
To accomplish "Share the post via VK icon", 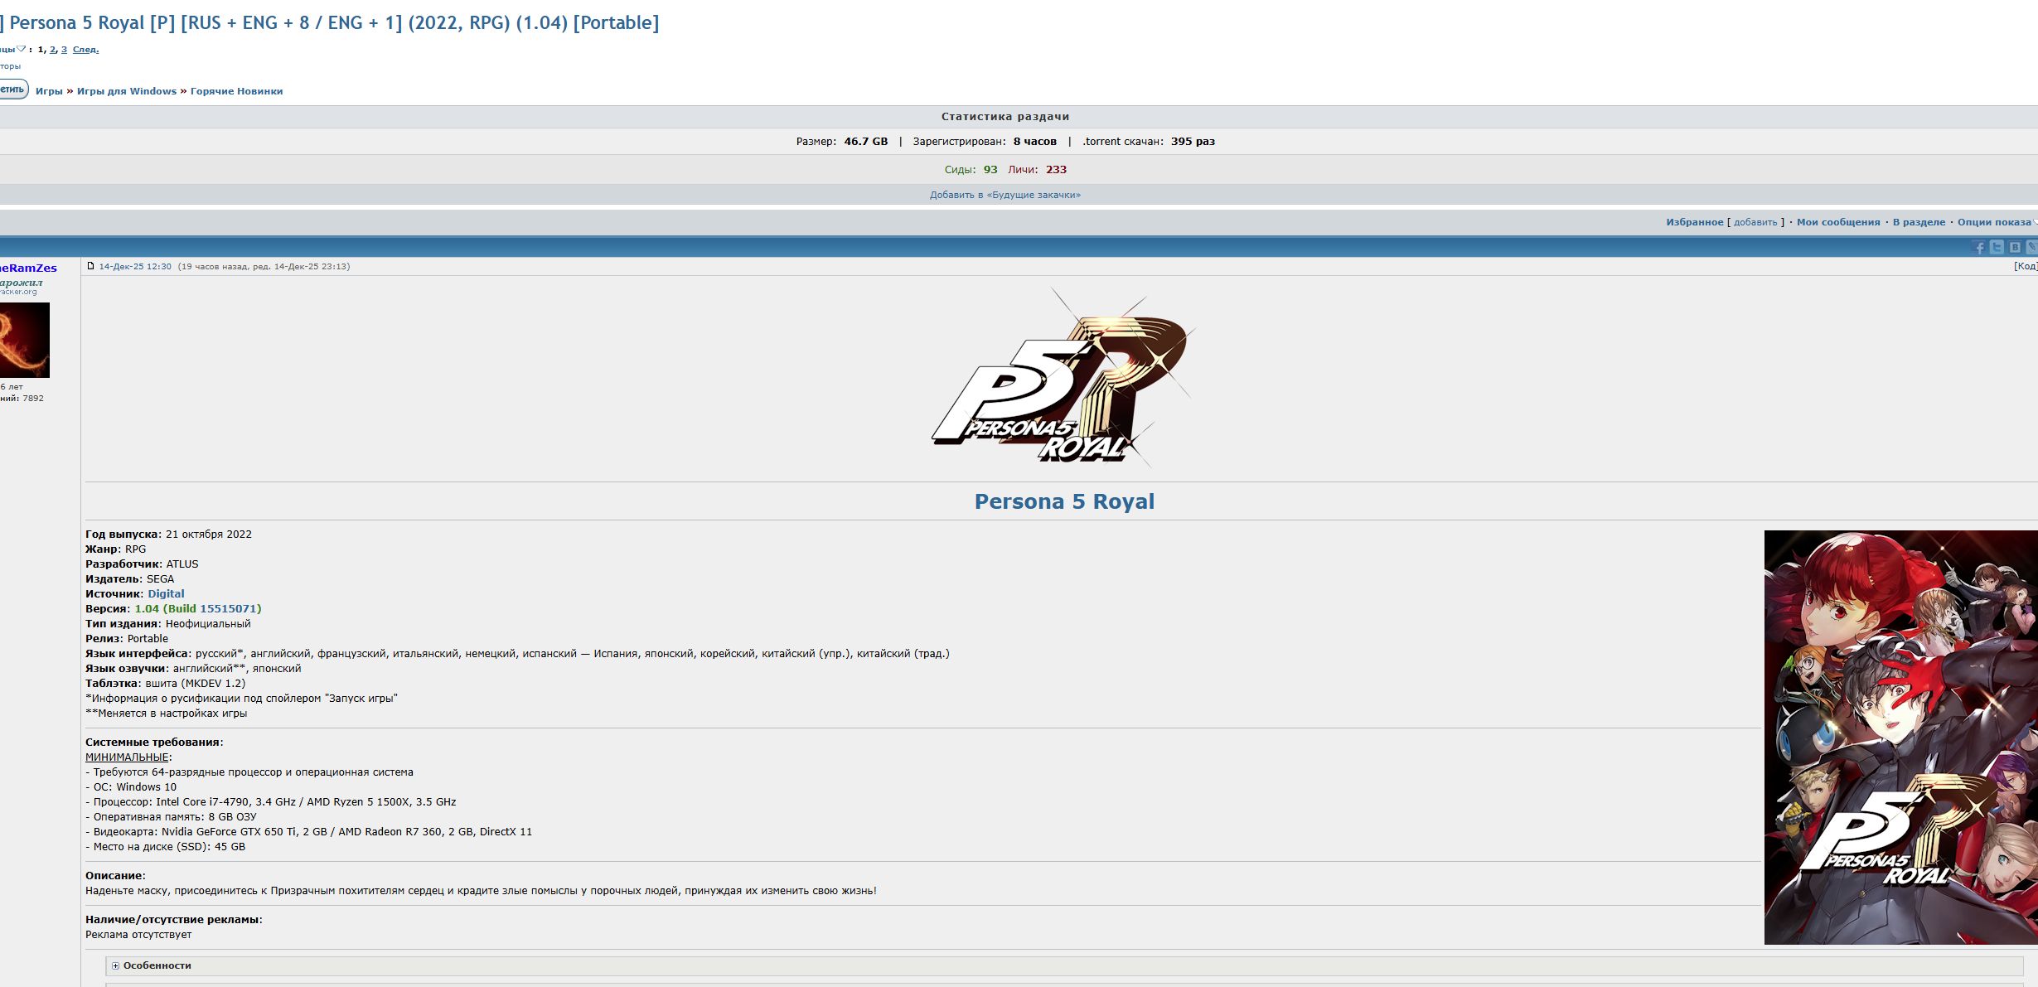I will pos(2015,247).
